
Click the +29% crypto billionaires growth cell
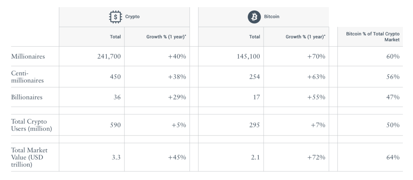[177, 97]
